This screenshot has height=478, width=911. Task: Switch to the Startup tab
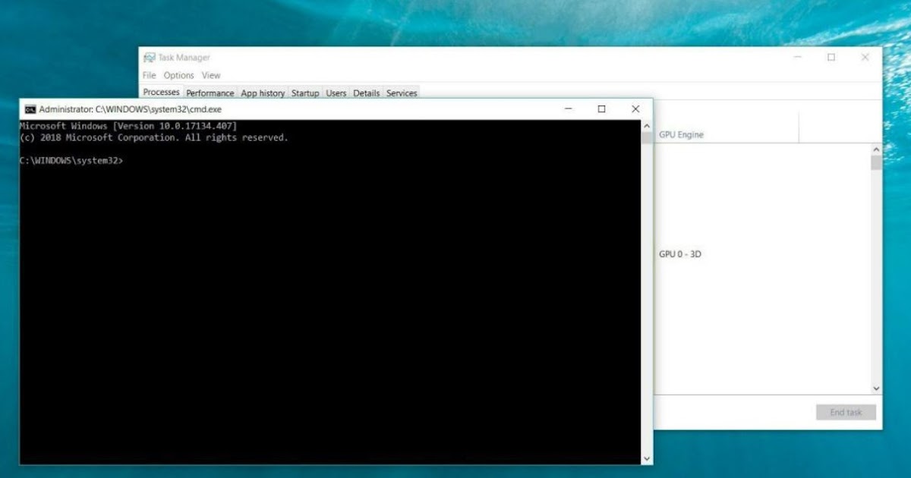[x=305, y=93]
